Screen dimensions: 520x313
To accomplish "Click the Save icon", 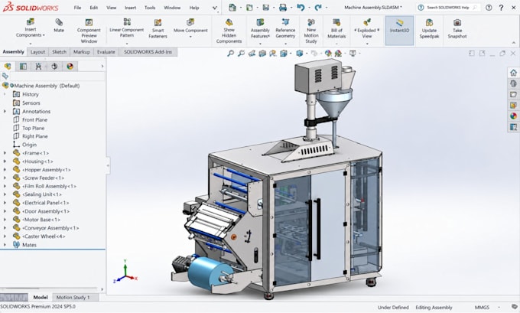I will point(266,8).
